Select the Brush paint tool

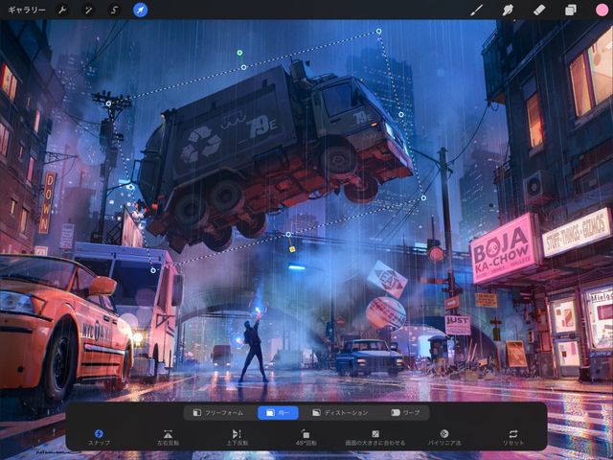(476, 10)
